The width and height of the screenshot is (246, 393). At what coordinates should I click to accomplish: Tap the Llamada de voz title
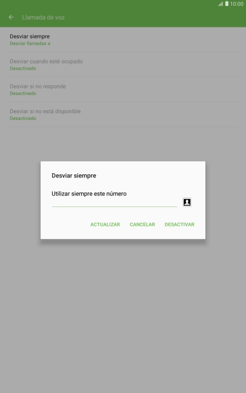[44, 18]
